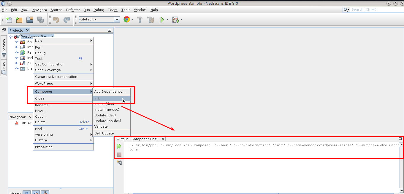The width and height of the screenshot is (404, 194).
Task: Open the Run Project dropdown arrow
Action: (x=167, y=20)
